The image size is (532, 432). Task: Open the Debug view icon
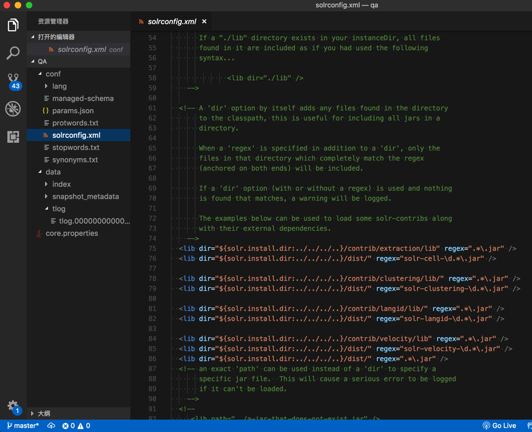(13, 109)
